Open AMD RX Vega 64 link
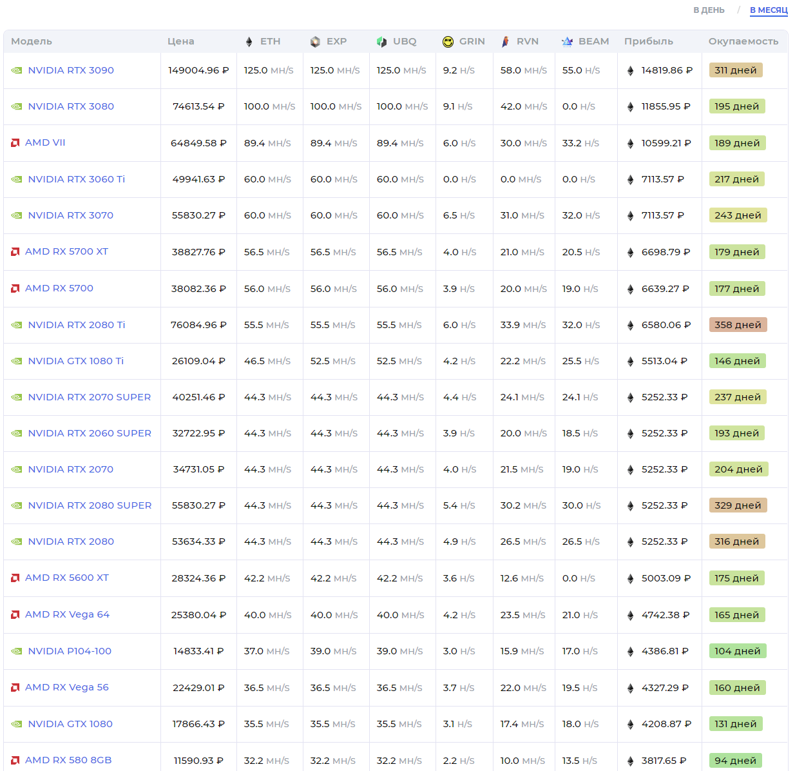This screenshot has height=771, width=795. (x=67, y=614)
